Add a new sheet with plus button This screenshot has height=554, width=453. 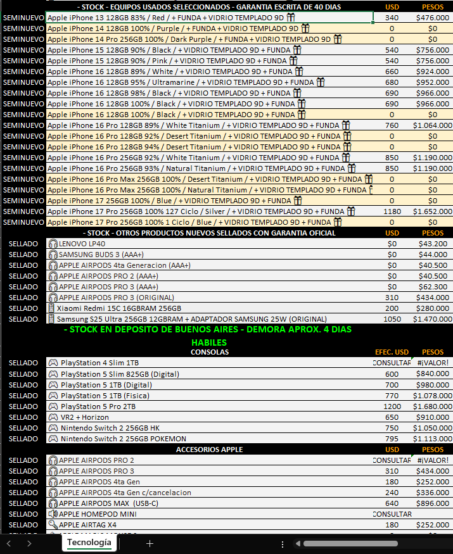coord(150,543)
